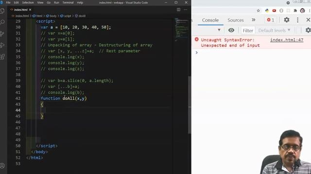Close the DevTools panel

click(x=308, y=20)
